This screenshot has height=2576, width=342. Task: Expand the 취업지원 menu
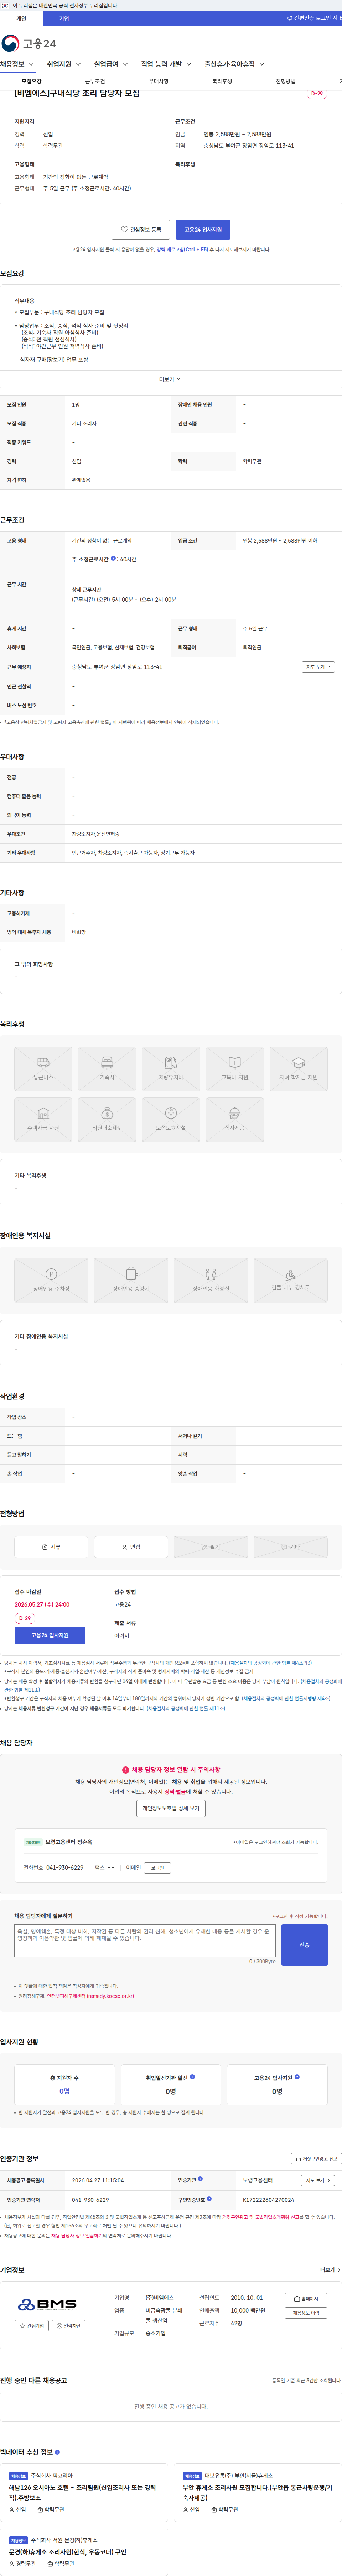[x=64, y=64]
